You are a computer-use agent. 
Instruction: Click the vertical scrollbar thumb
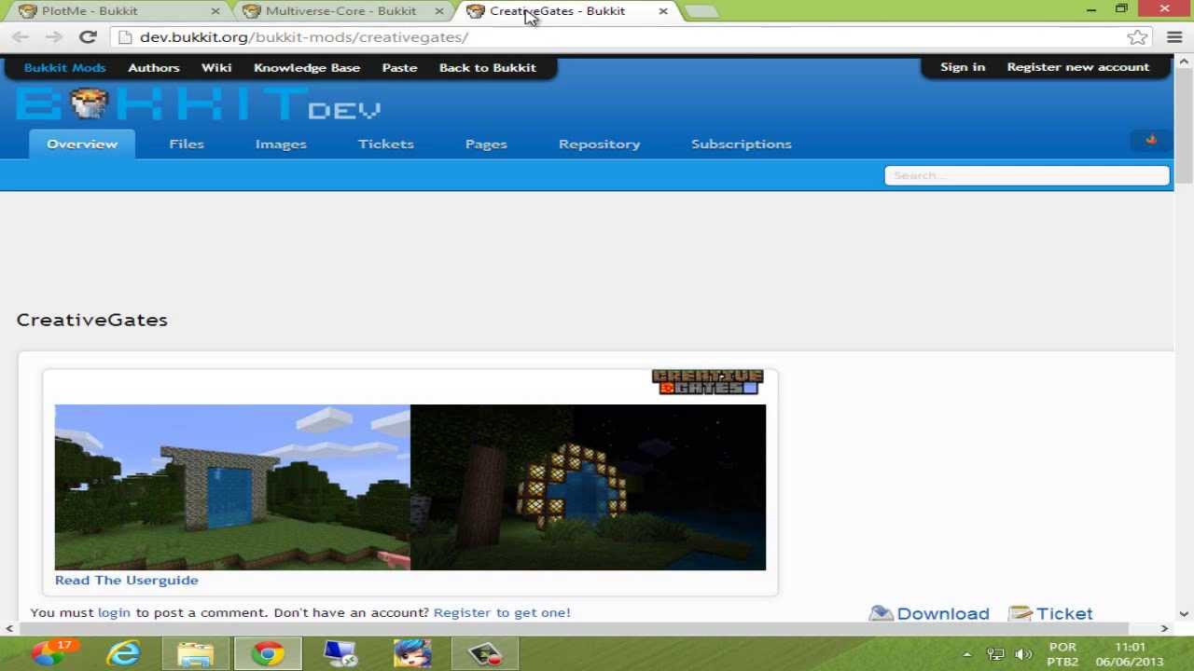(1184, 126)
